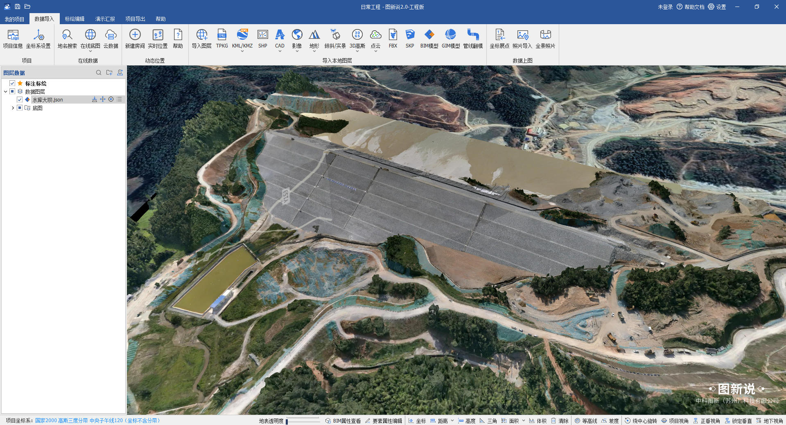The image size is (786, 425).
Task: Switch to the 标绘编辑 tab
Action: tap(75, 19)
